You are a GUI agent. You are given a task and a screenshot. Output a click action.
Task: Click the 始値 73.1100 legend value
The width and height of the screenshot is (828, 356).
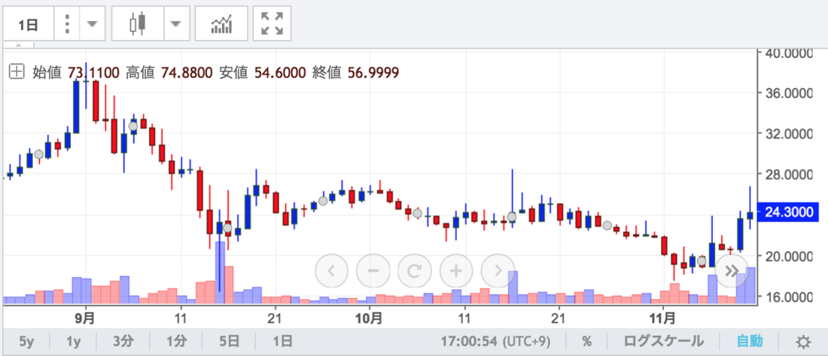click(x=75, y=72)
